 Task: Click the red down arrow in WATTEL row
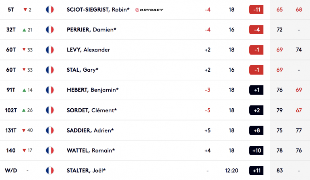[x=24, y=150]
